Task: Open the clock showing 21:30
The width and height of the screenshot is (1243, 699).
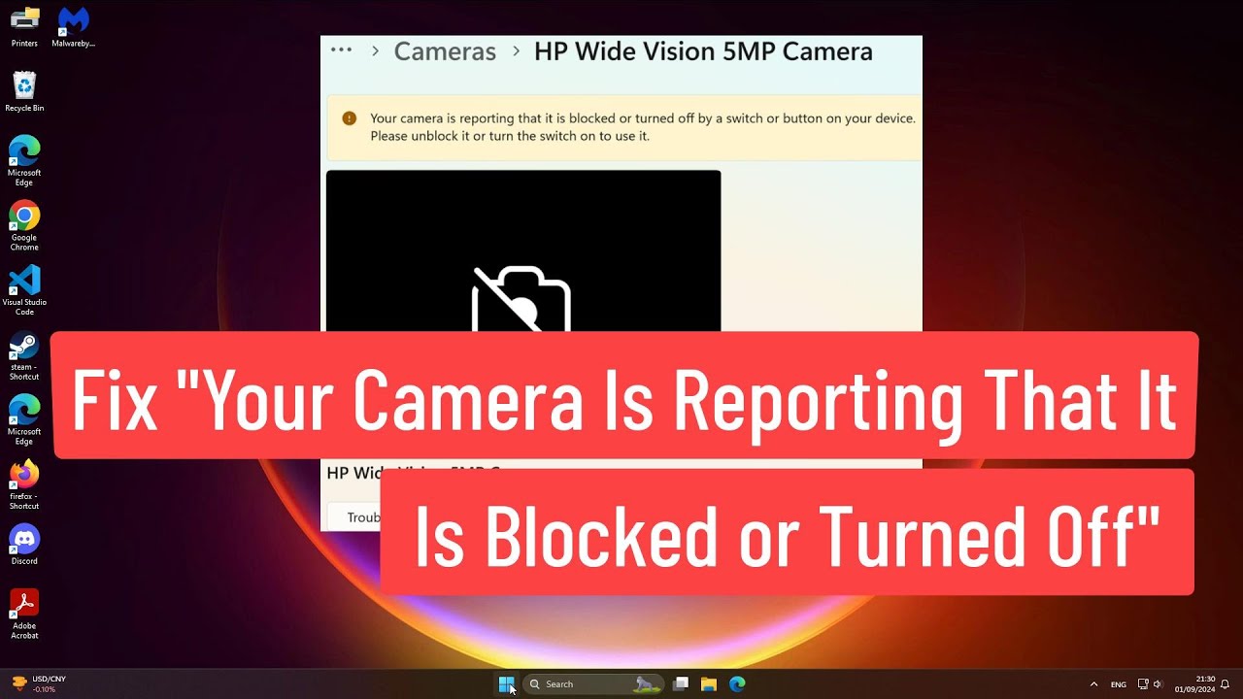Action: tap(1205, 679)
